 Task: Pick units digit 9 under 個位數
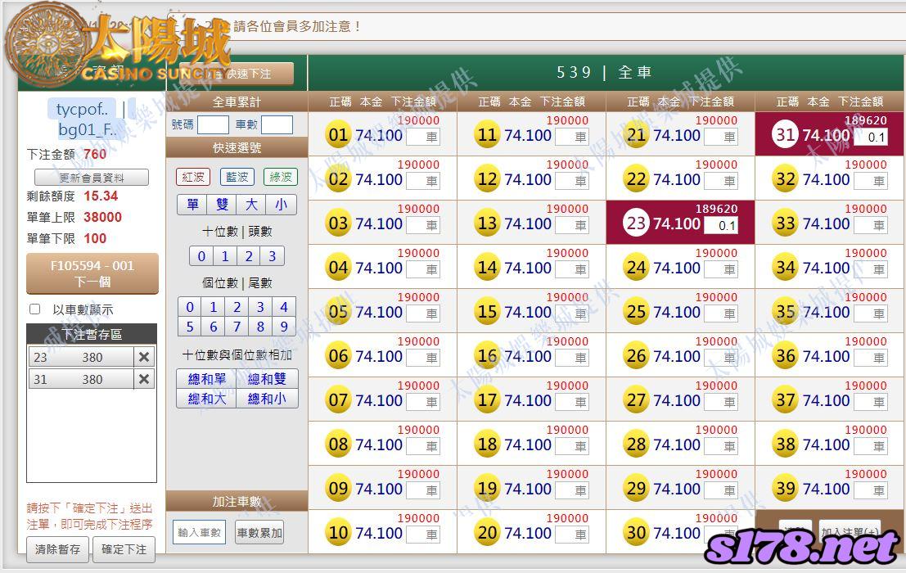point(284,327)
